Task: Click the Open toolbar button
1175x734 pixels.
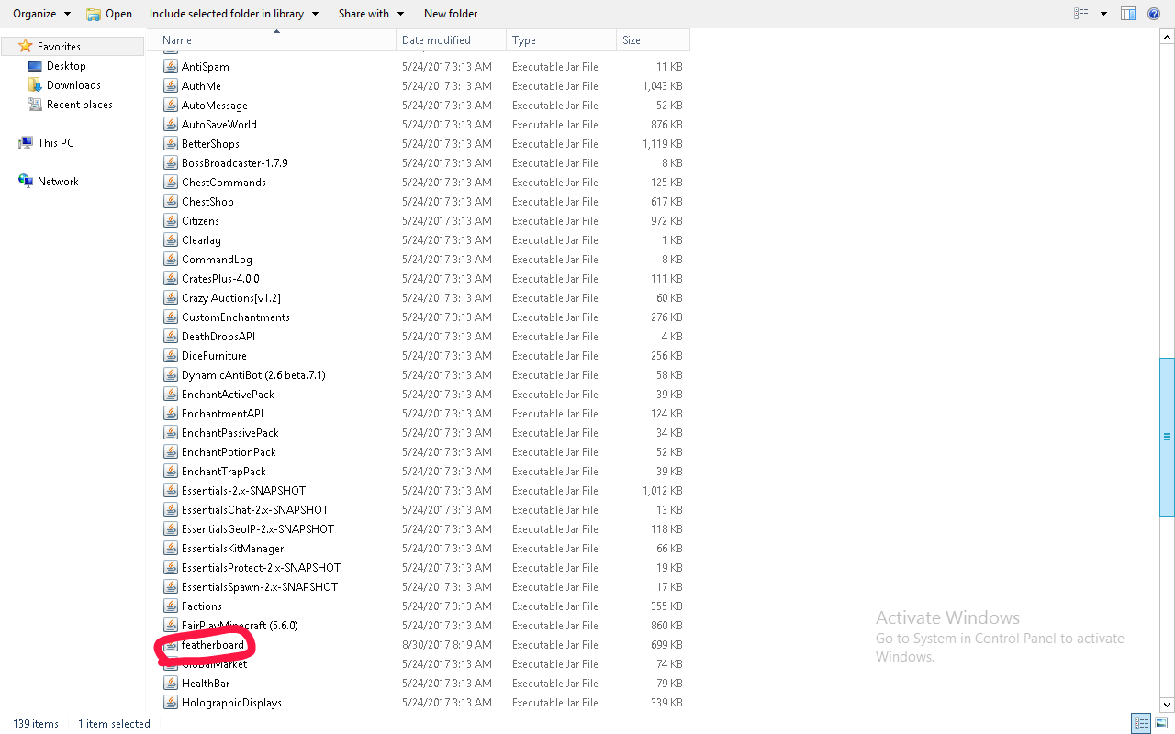Action: pos(108,14)
